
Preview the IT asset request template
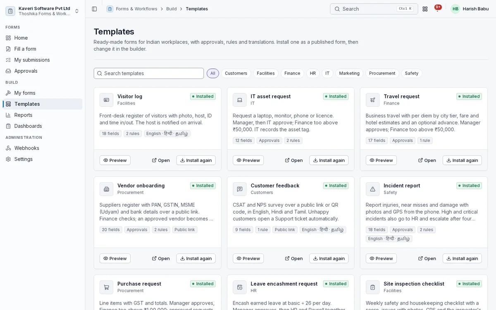(x=248, y=160)
